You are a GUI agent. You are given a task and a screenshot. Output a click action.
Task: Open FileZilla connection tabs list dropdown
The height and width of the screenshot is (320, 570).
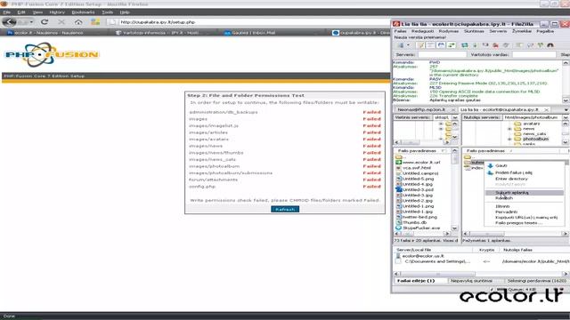pos(566,109)
